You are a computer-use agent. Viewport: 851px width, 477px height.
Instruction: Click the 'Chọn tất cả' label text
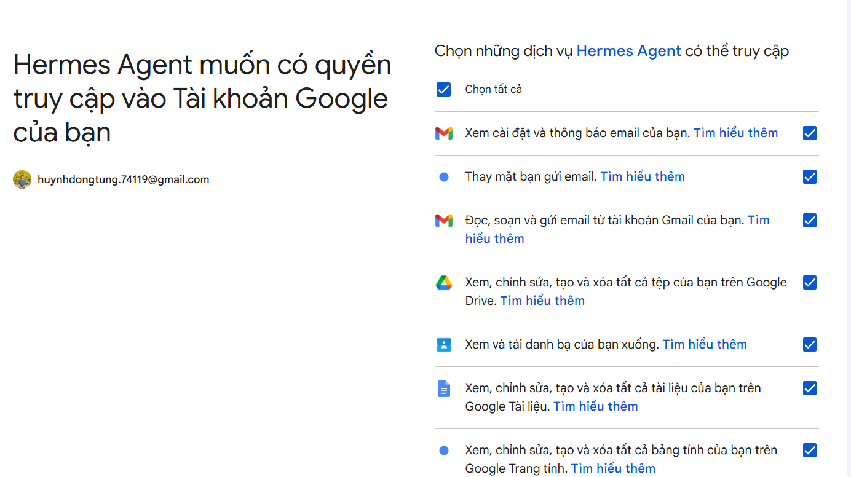[x=494, y=89]
